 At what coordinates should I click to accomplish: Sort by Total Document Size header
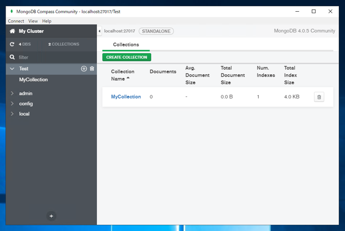click(232, 75)
